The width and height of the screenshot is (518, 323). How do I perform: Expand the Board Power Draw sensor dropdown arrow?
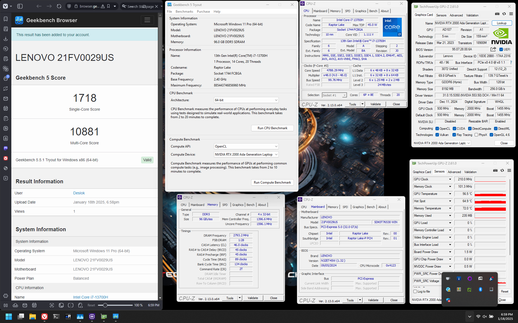pyautogui.click(x=450, y=252)
